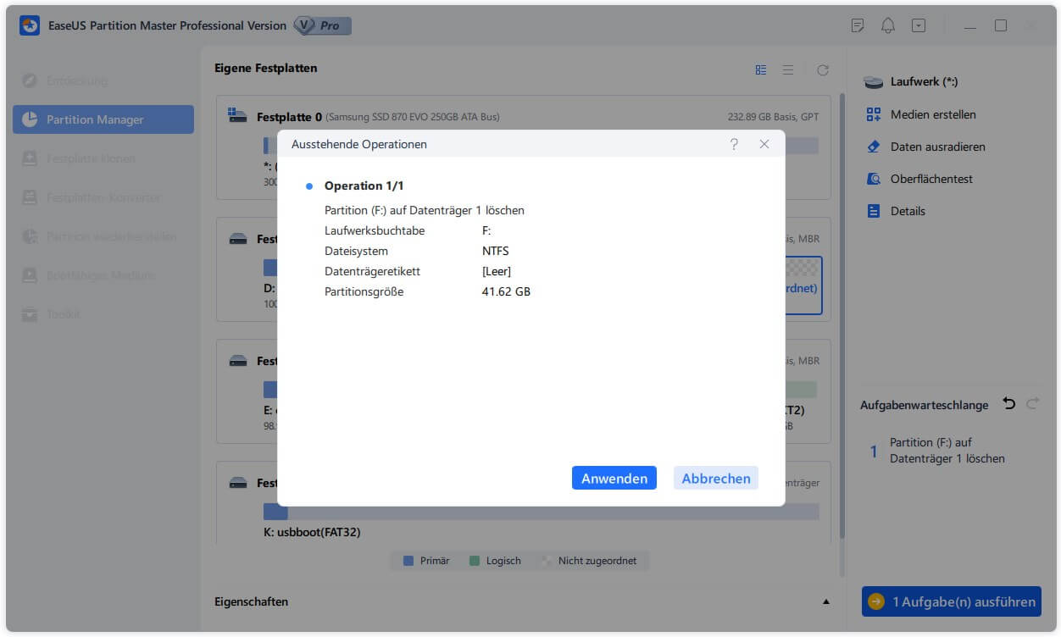Click the Abbrechen button
The height and width of the screenshot is (637, 1061).
tap(716, 478)
